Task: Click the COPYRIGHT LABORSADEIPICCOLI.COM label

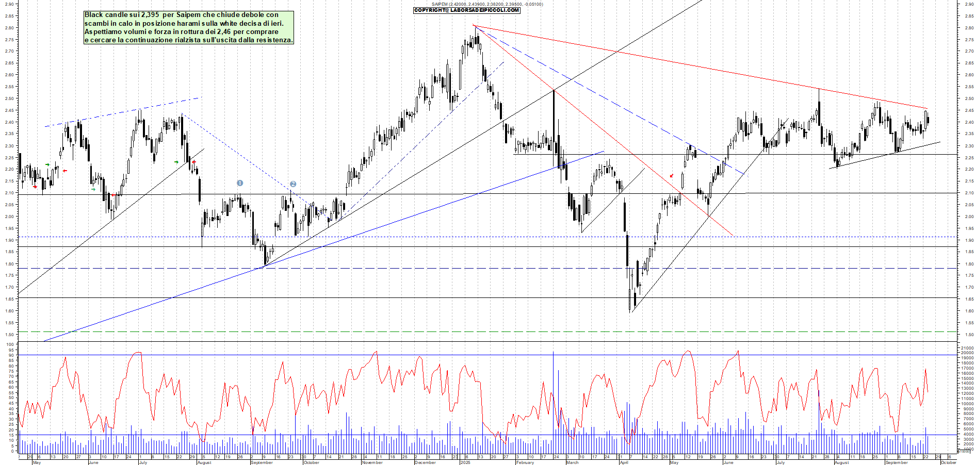Action: coord(467,10)
